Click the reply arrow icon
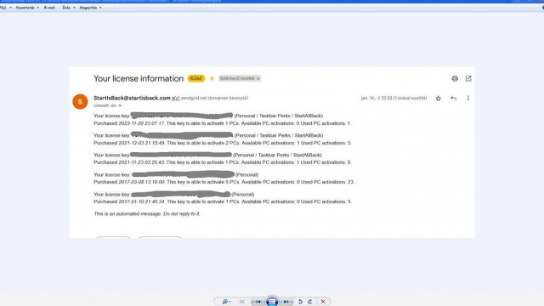Image resolution: width=544 pixels, height=306 pixels. point(453,99)
